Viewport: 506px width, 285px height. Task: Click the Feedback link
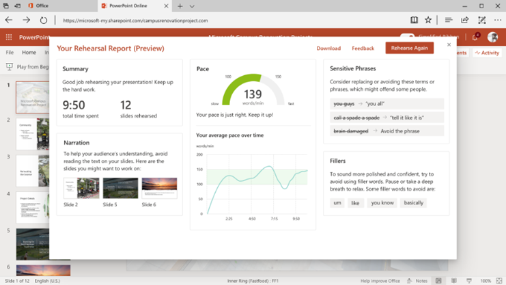coord(363,49)
